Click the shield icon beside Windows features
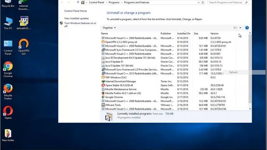267x150 pixels. pyautogui.click(x=61, y=23)
